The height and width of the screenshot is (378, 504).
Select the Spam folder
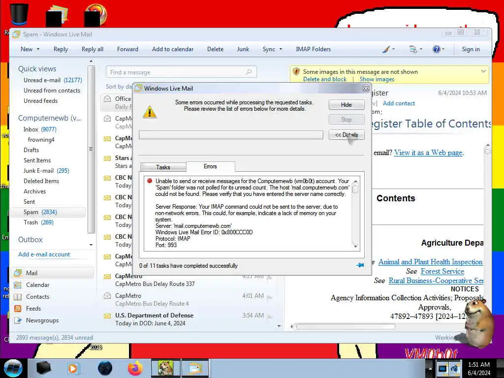(48, 212)
